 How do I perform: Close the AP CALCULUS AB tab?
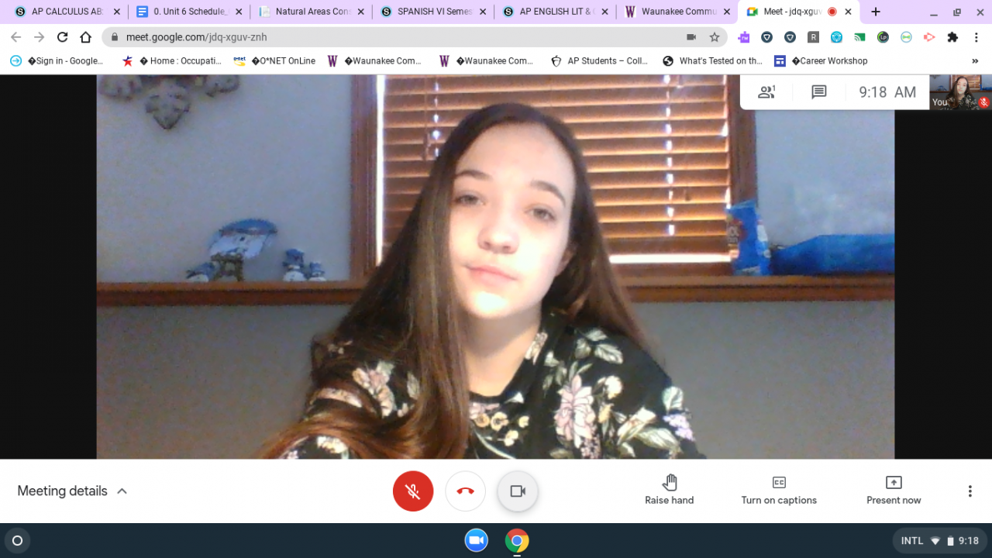tap(117, 12)
